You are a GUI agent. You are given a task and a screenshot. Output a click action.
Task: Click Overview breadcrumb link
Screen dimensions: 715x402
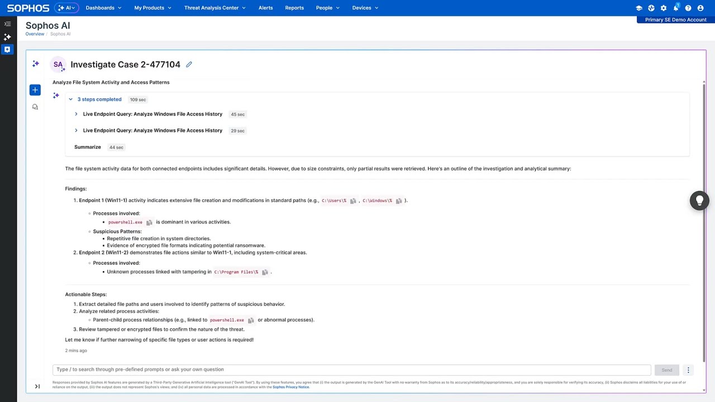click(35, 34)
